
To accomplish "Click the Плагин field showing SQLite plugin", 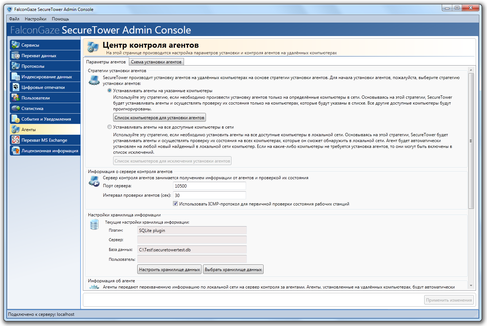I will [x=192, y=230].
